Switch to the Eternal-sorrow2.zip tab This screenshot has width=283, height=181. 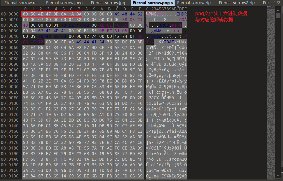[x=237, y=3]
